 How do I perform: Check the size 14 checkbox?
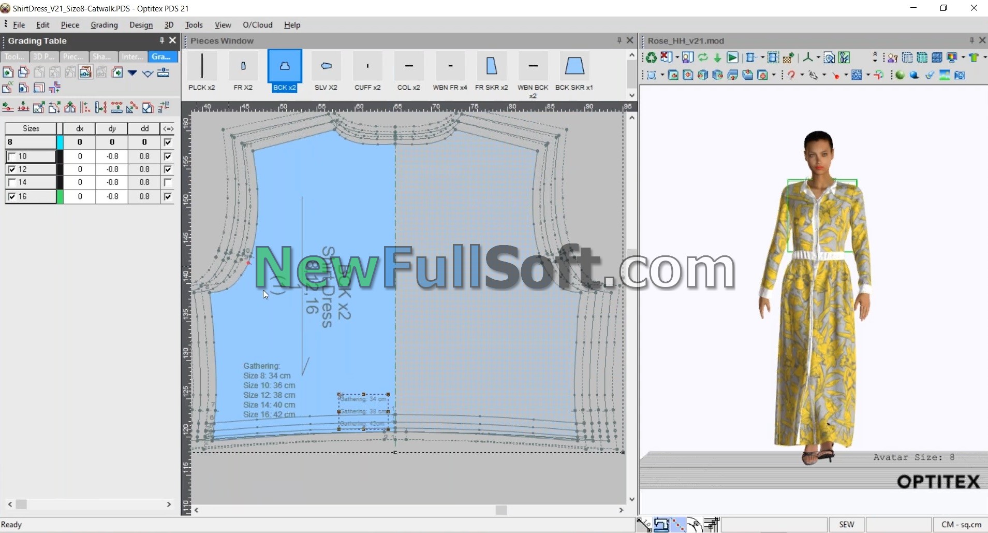coord(12,182)
